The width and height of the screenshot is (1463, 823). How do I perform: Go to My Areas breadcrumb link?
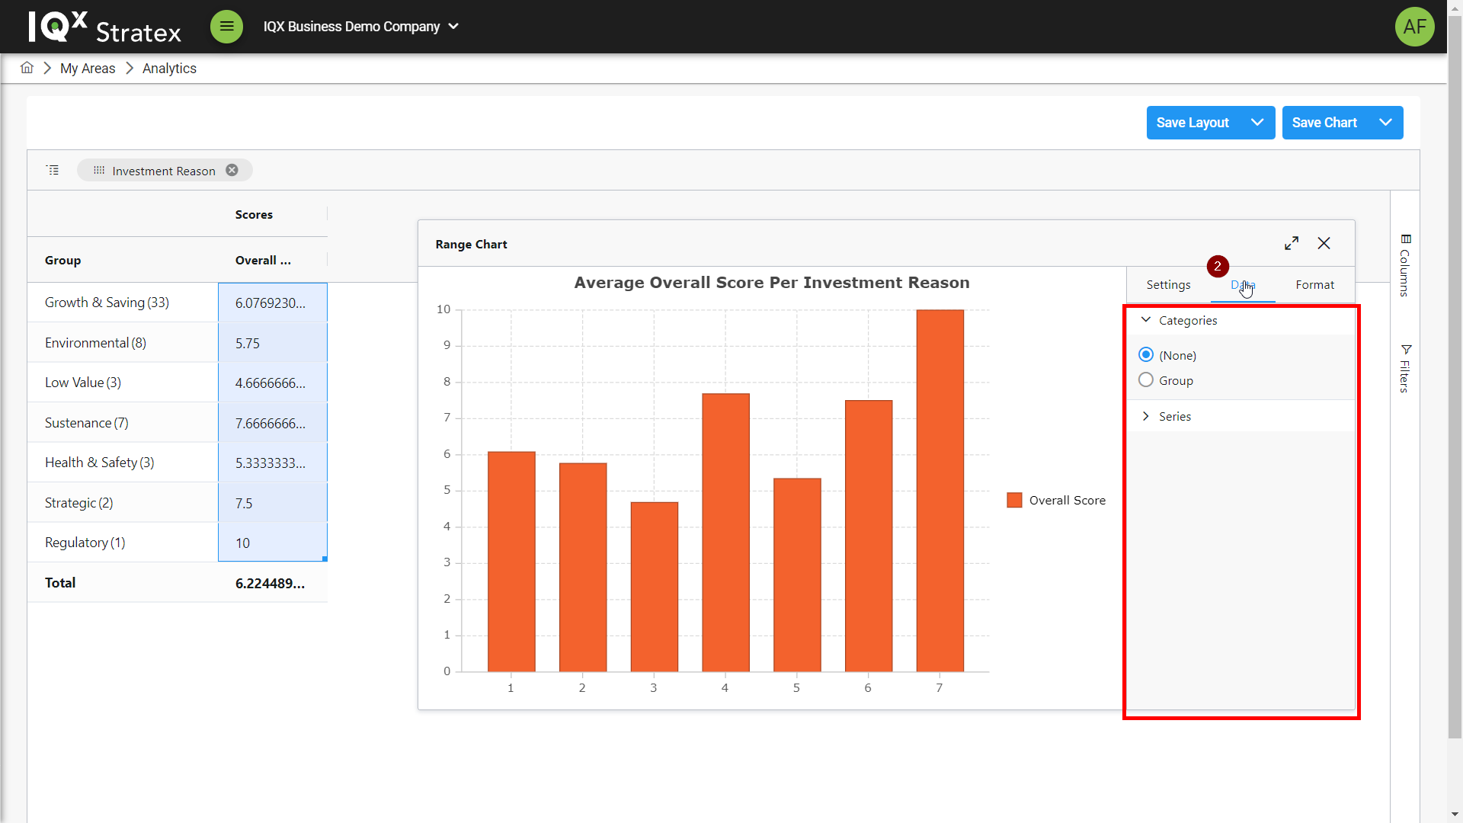coord(88,68)
